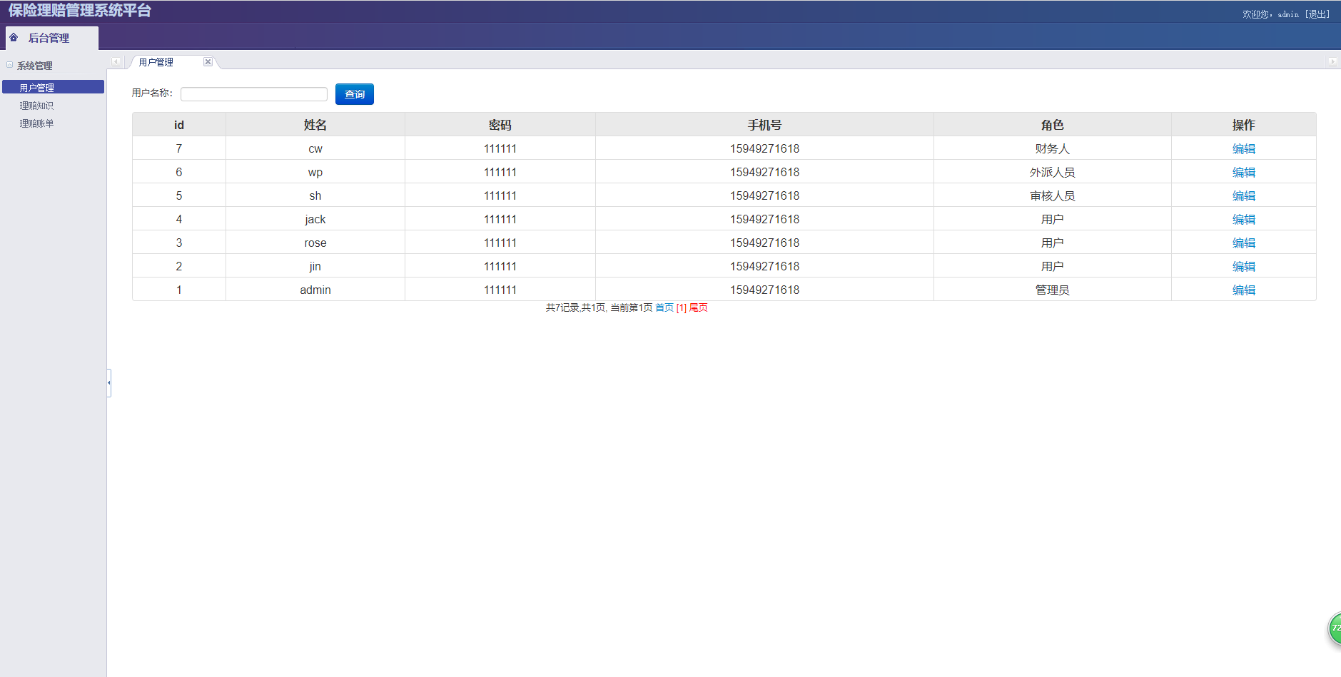
Task: Click the name cell jin
Action: pyautogui.click(x=315, y=266)
